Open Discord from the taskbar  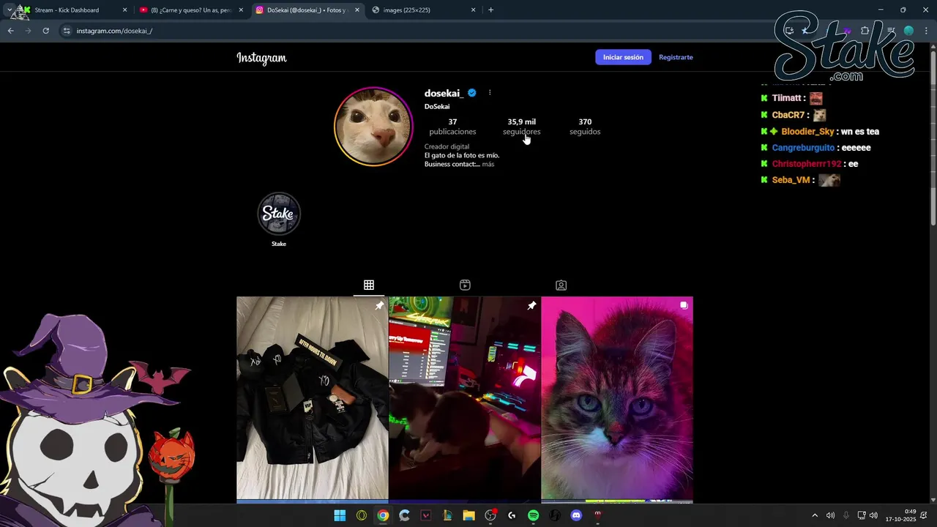(x=576, y=515)
